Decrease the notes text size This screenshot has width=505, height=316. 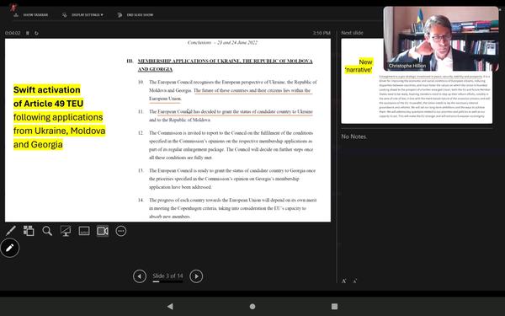[x=354, y=281]
